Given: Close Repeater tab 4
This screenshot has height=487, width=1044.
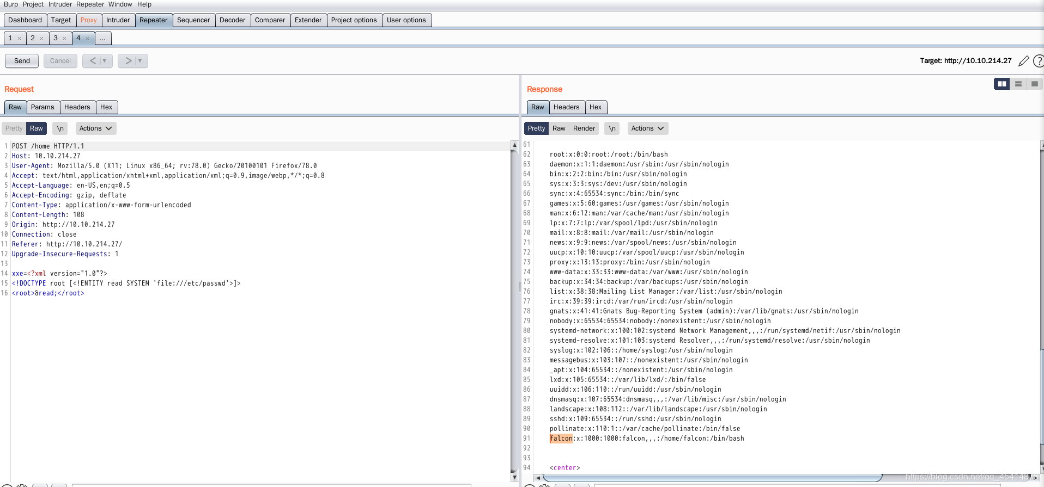Looking at the screenshot, I should (x=88, y=39).
